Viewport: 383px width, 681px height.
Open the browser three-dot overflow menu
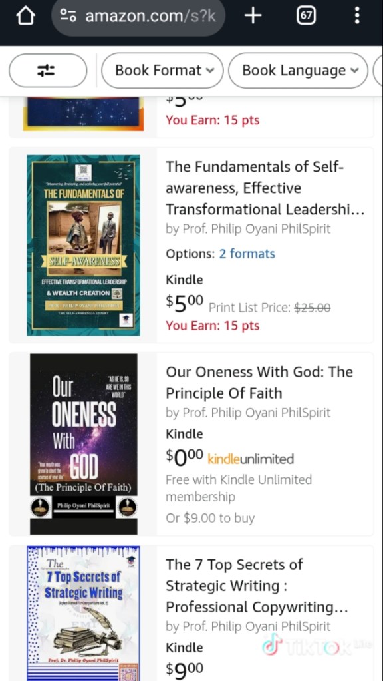(x=357, y=15)
